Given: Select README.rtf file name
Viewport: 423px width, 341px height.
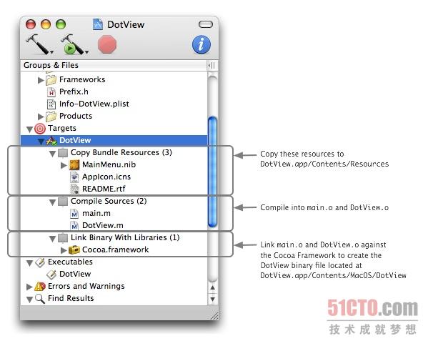Looking at the screenshot, I should pos(104,189).
